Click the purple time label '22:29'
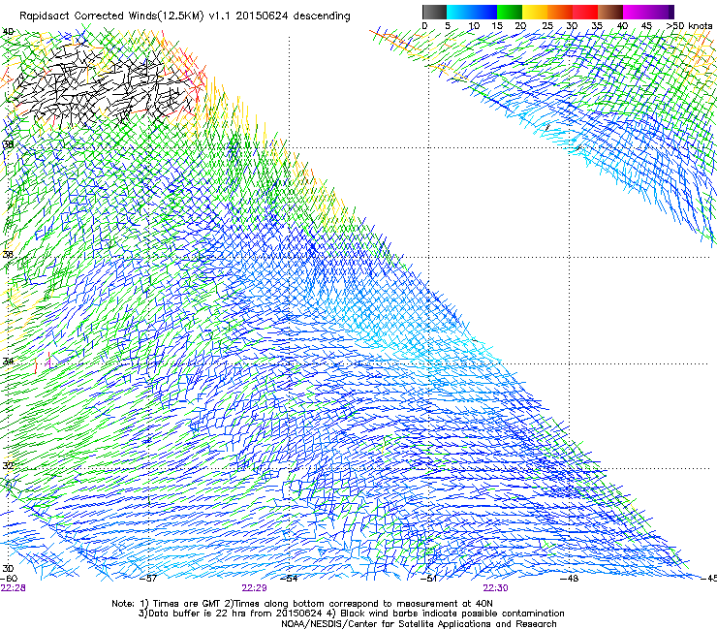717x630 pixels. coord(254,588)
